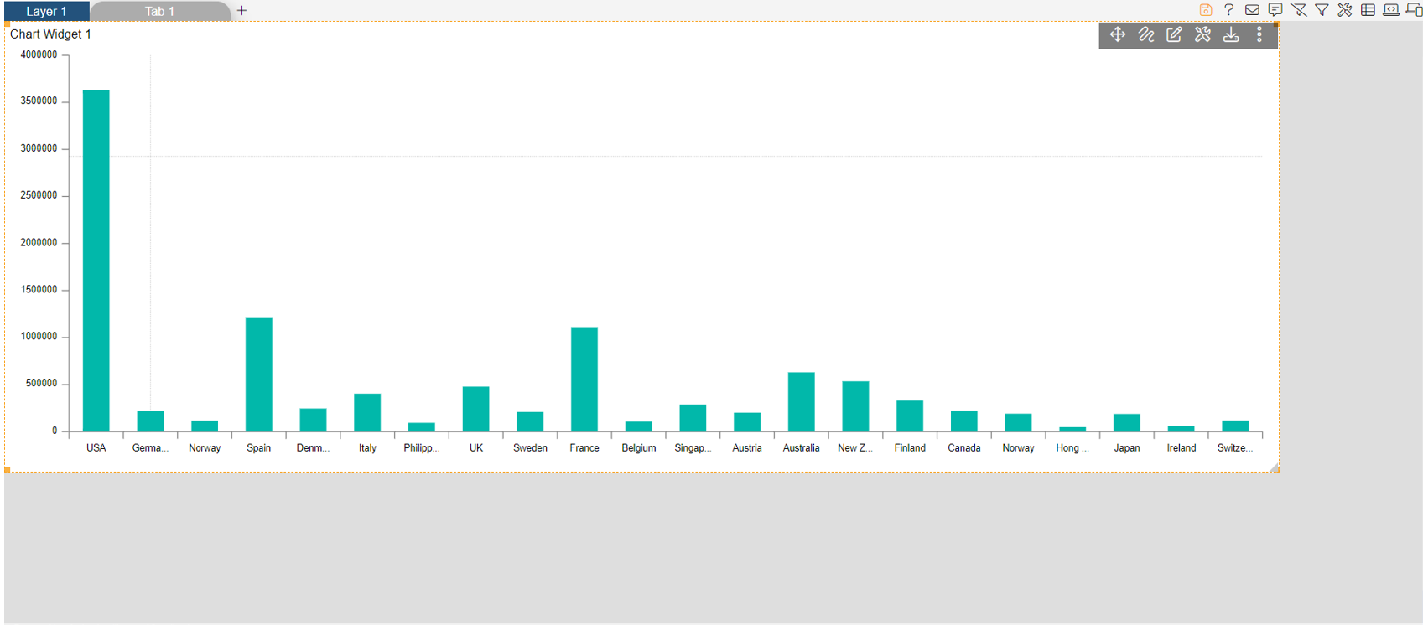The height and width of the screenshot is (625, 1423).
Task: Open dashboard settings tools icon in top toolbar
Action: 1345,10
